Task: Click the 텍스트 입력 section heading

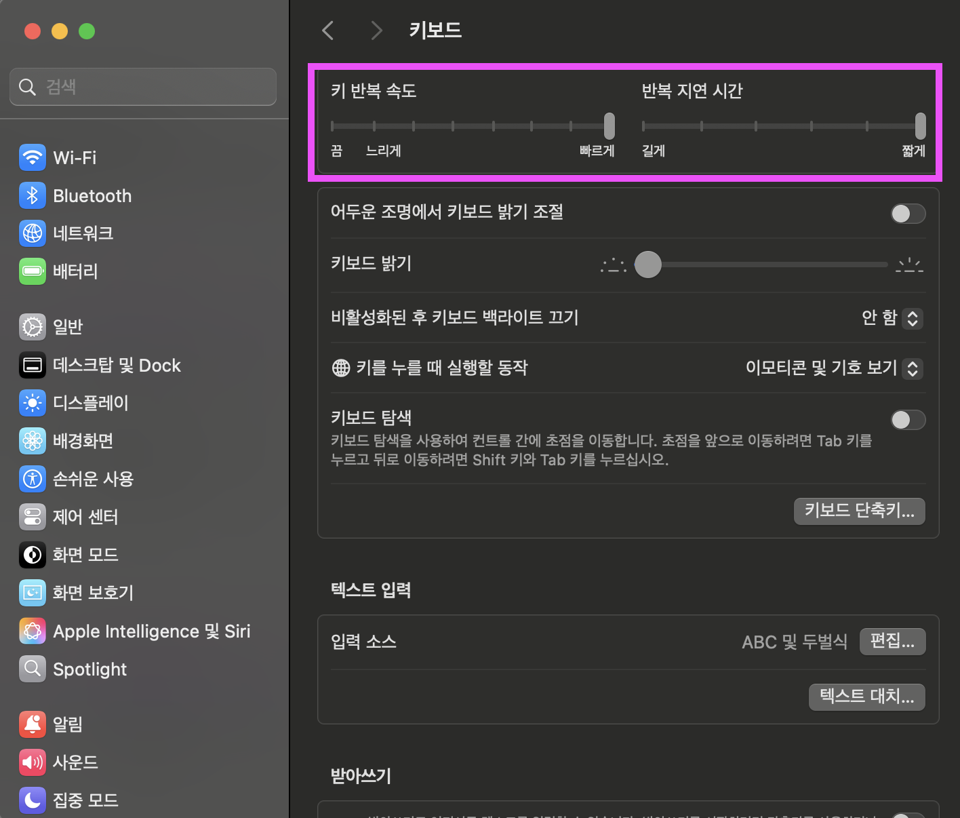Action: point(371,589)
